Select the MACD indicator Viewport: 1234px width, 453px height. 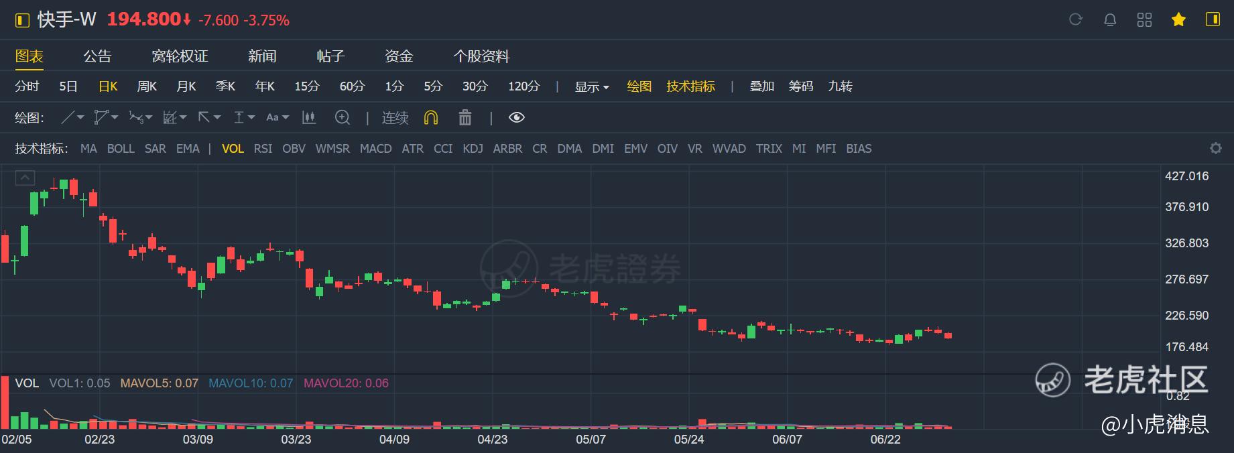pos(375,149)
